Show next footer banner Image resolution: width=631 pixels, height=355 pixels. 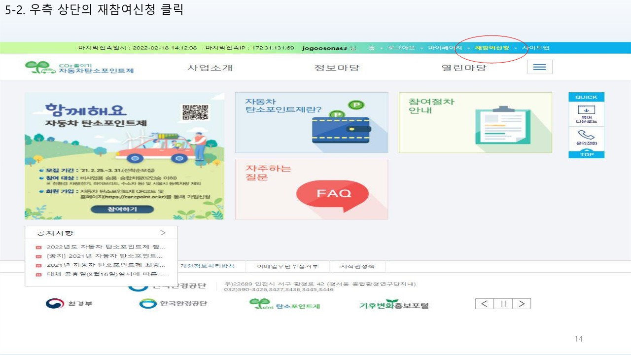522,304
